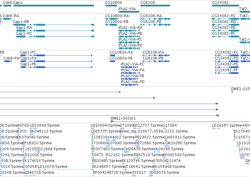The width and height of the screenshot is (250, 177).
Task: Select transcript Gap1-RC
Action: 55,37
